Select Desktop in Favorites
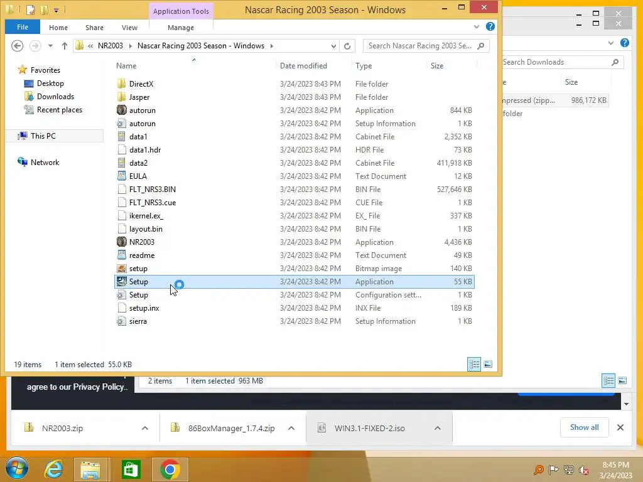The image size is (643, 482). click(50, 83)
